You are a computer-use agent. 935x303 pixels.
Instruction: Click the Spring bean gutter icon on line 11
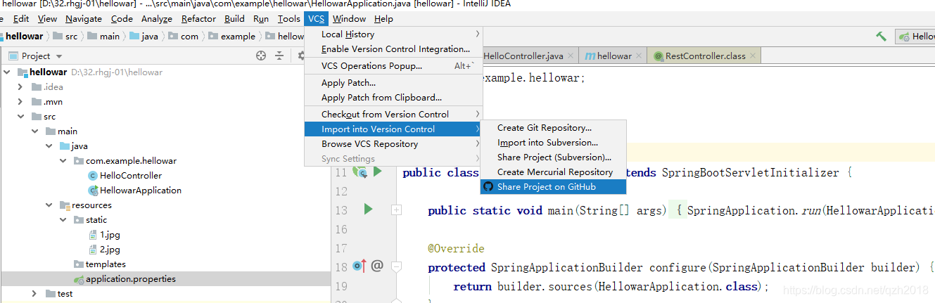tap(360, 172)
